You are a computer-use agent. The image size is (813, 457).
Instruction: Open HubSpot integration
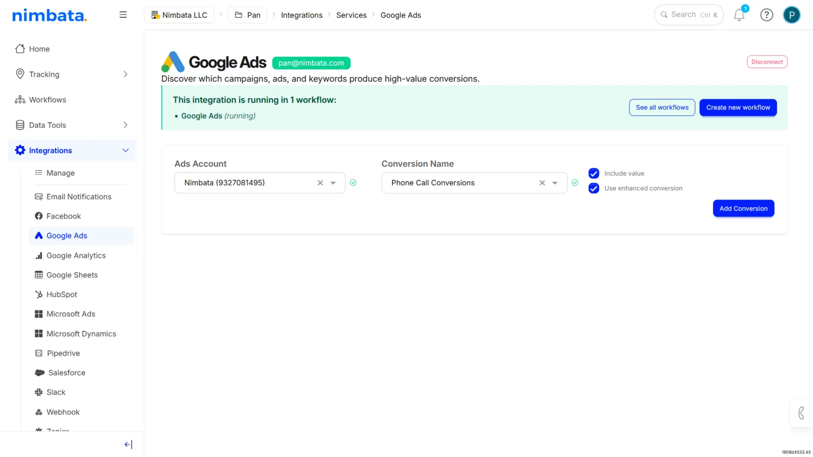click(x=81, y=295)
